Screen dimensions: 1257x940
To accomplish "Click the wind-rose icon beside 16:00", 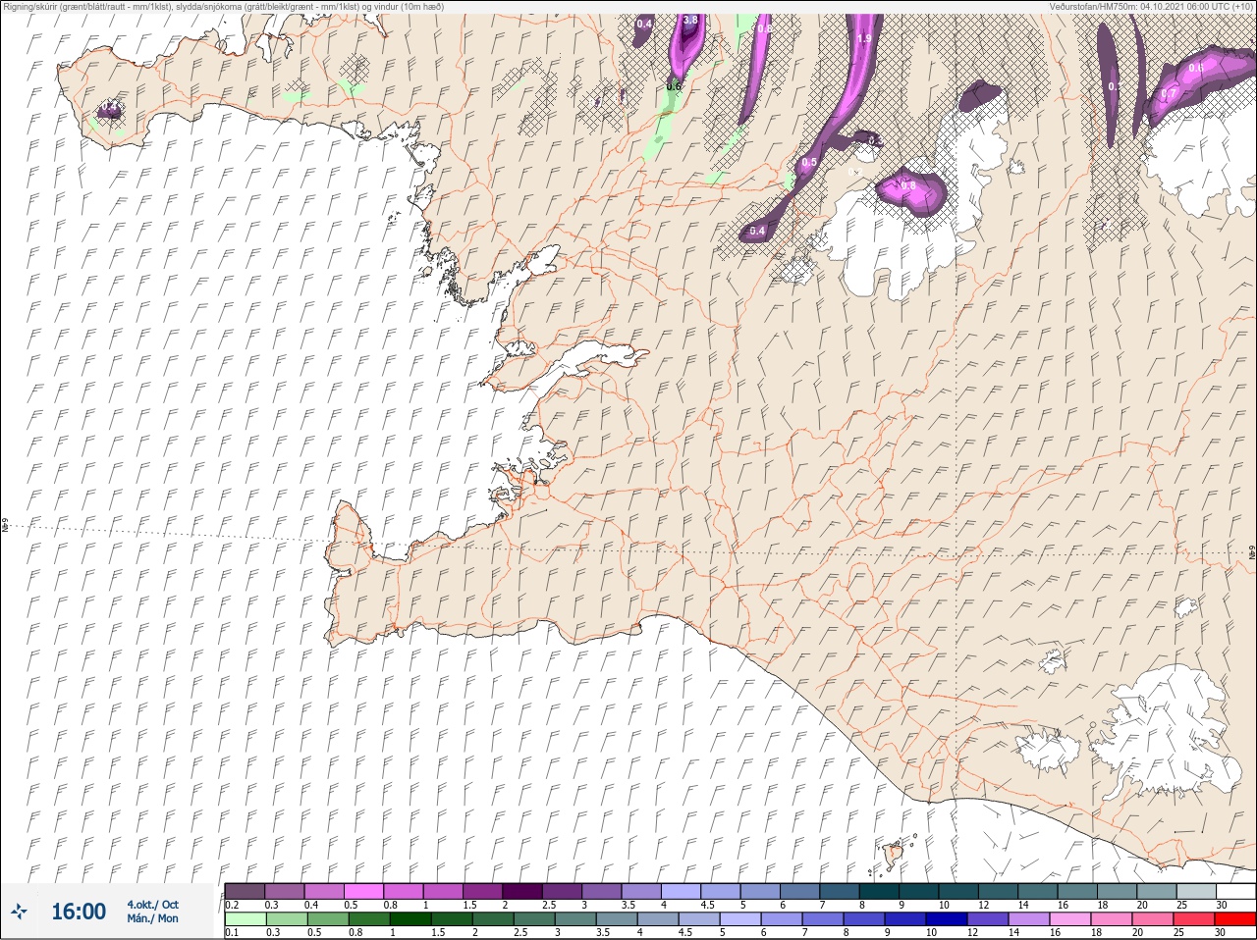I will pos(20,912).
